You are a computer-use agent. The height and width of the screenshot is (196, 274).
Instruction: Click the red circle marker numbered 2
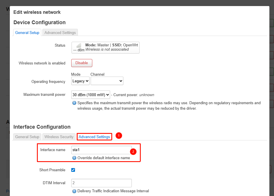coord(133,151)
